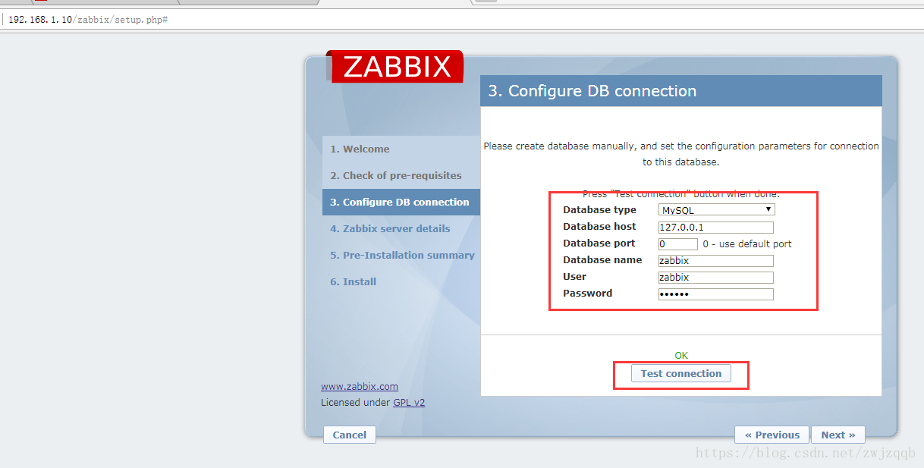Click the '0 - use default port' hint
The height and width of the screenshot is (468, 924).
pyautogui.click(x=747, y=244)
